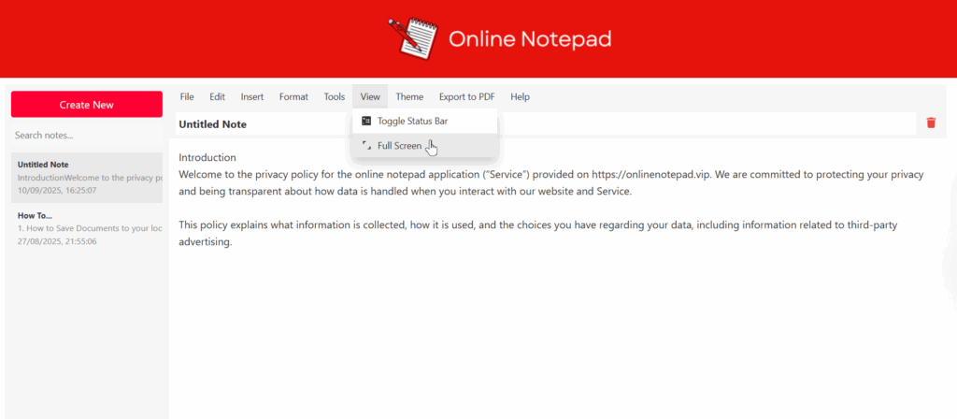Click Export to PDF
This screenshot has width=957, height=419.
click(466, 96)
